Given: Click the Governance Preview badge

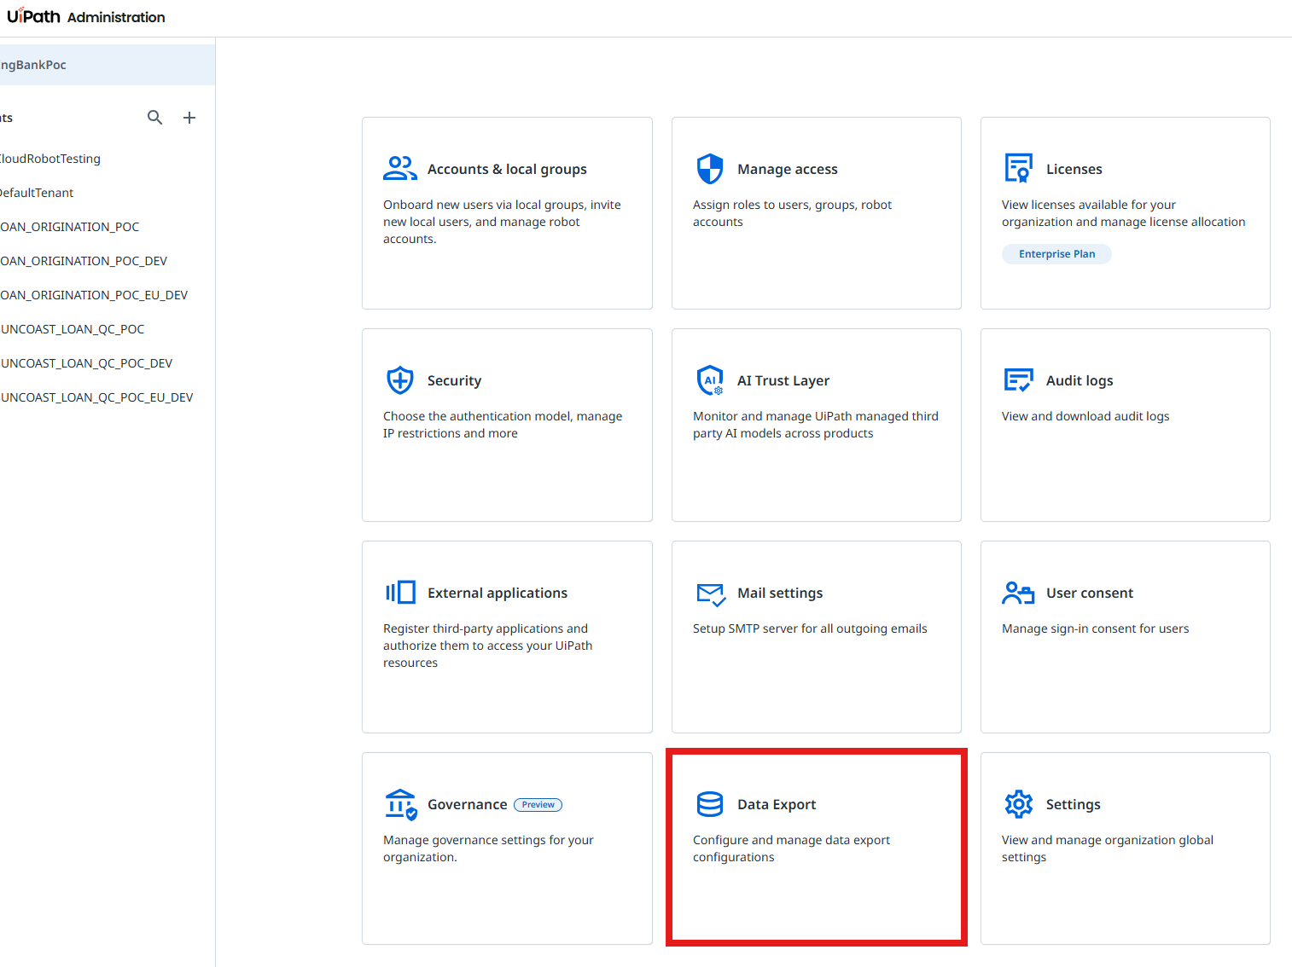Looking at the screenshot, I should 538,805.
